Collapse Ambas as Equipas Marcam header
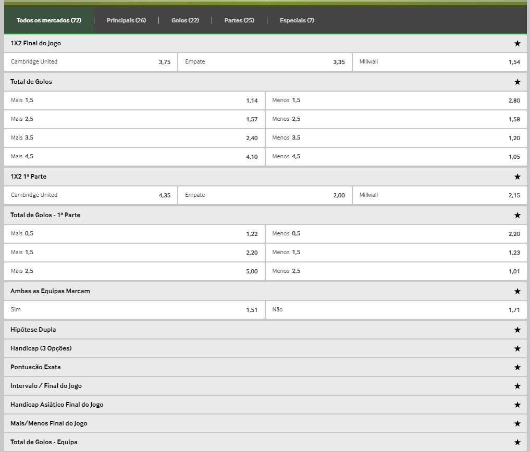Image resolution: width=530 pixels, height=452 pixels. (x=265, y=291)
